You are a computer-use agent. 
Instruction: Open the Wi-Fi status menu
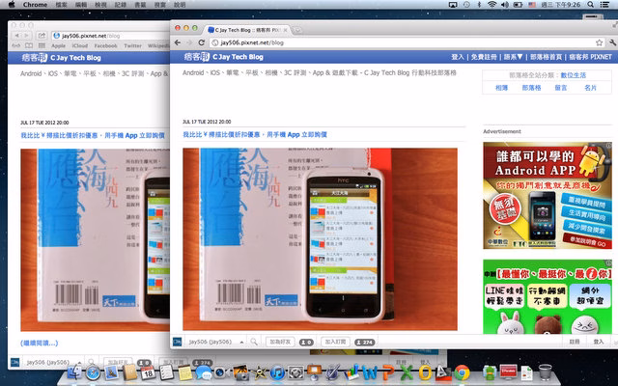point(492,4)
